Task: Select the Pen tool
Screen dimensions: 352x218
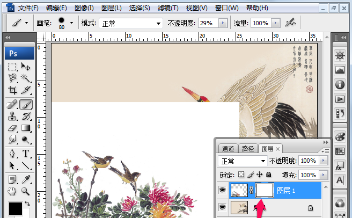Action: point(12,154)
